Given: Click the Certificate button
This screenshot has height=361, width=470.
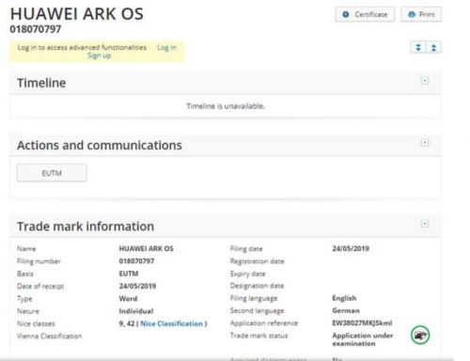Looking at the screenshot, I should 365,14.
